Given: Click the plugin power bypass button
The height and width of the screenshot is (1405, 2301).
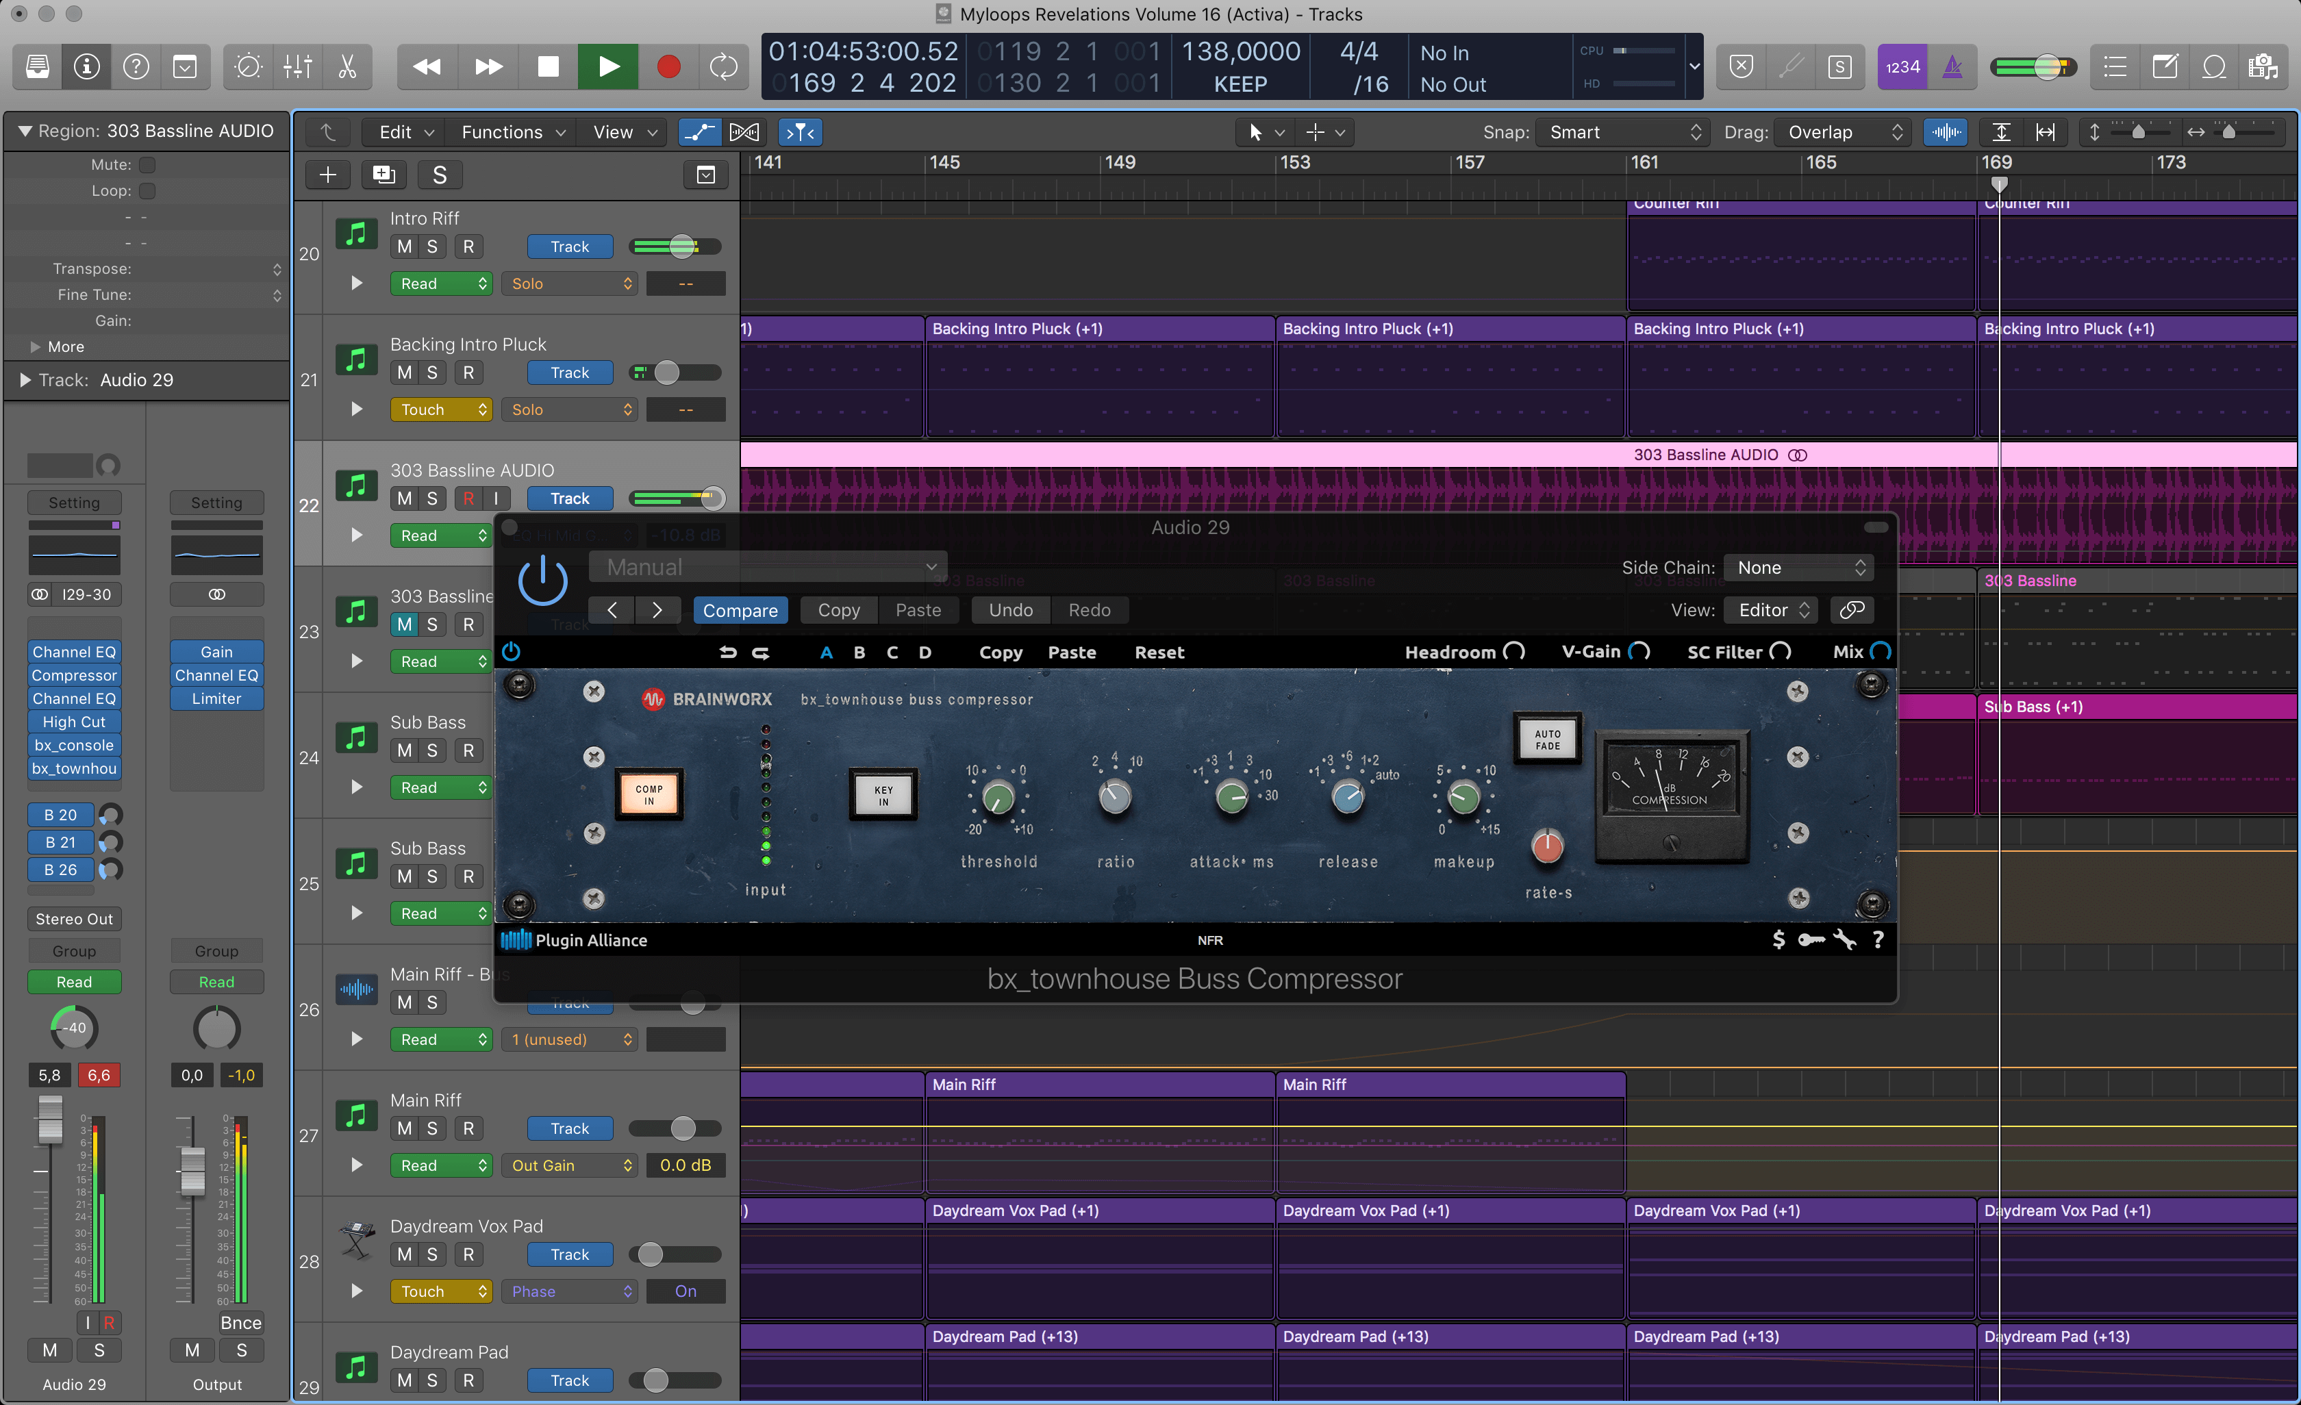Looking at the screenshot, I should 542,581.
